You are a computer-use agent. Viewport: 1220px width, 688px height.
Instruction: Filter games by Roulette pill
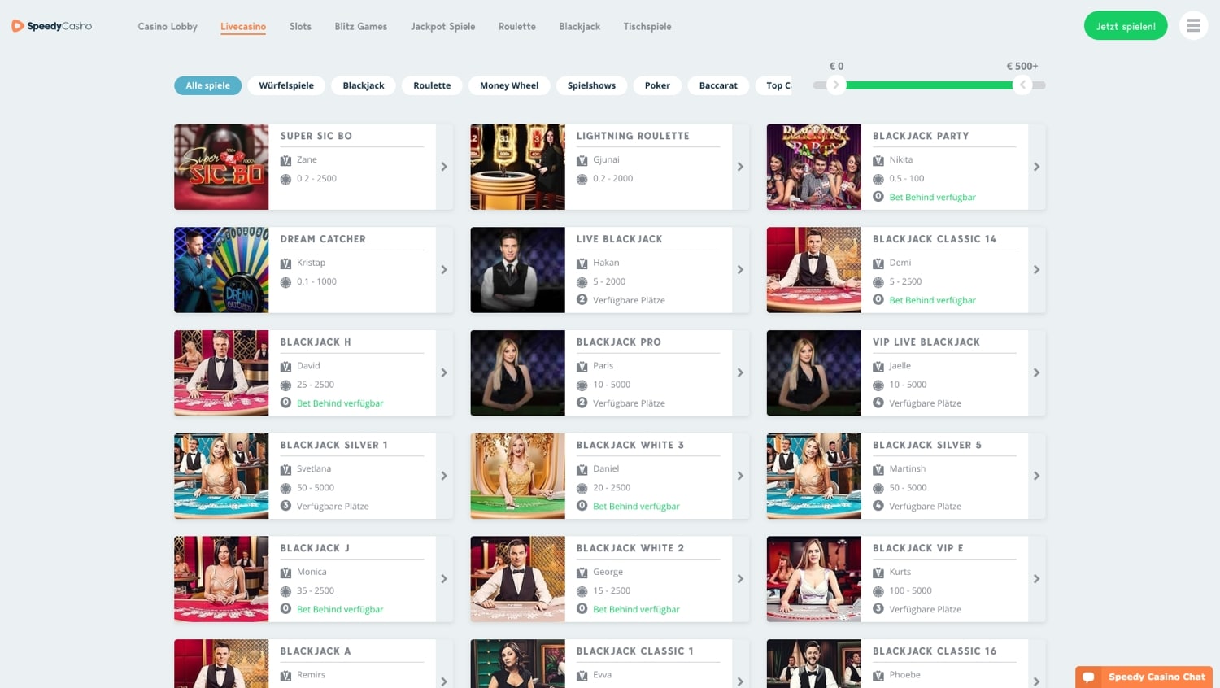point(432,85)
